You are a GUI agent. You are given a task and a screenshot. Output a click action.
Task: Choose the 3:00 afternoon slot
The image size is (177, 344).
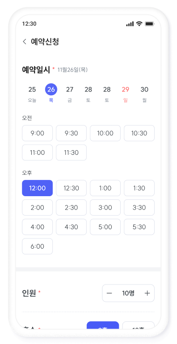click(x=105, y=207)
